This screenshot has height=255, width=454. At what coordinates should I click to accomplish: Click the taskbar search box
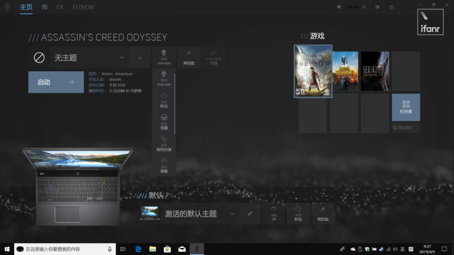click(x=65, y=249)
